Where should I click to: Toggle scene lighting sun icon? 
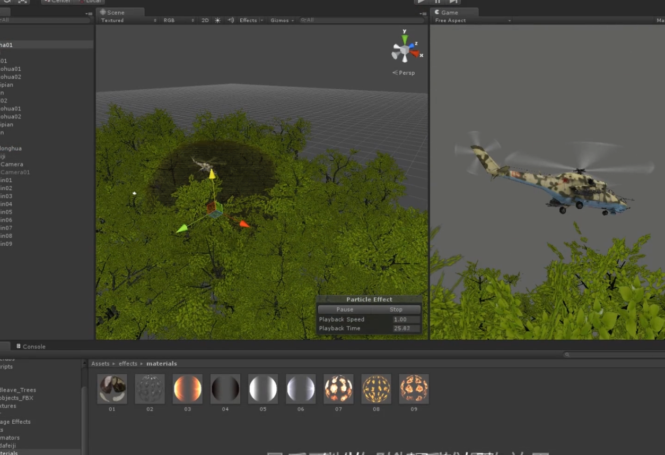pyautogui.click(x=217, y=20)
